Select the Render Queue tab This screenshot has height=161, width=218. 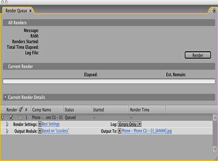pos(16,11)
